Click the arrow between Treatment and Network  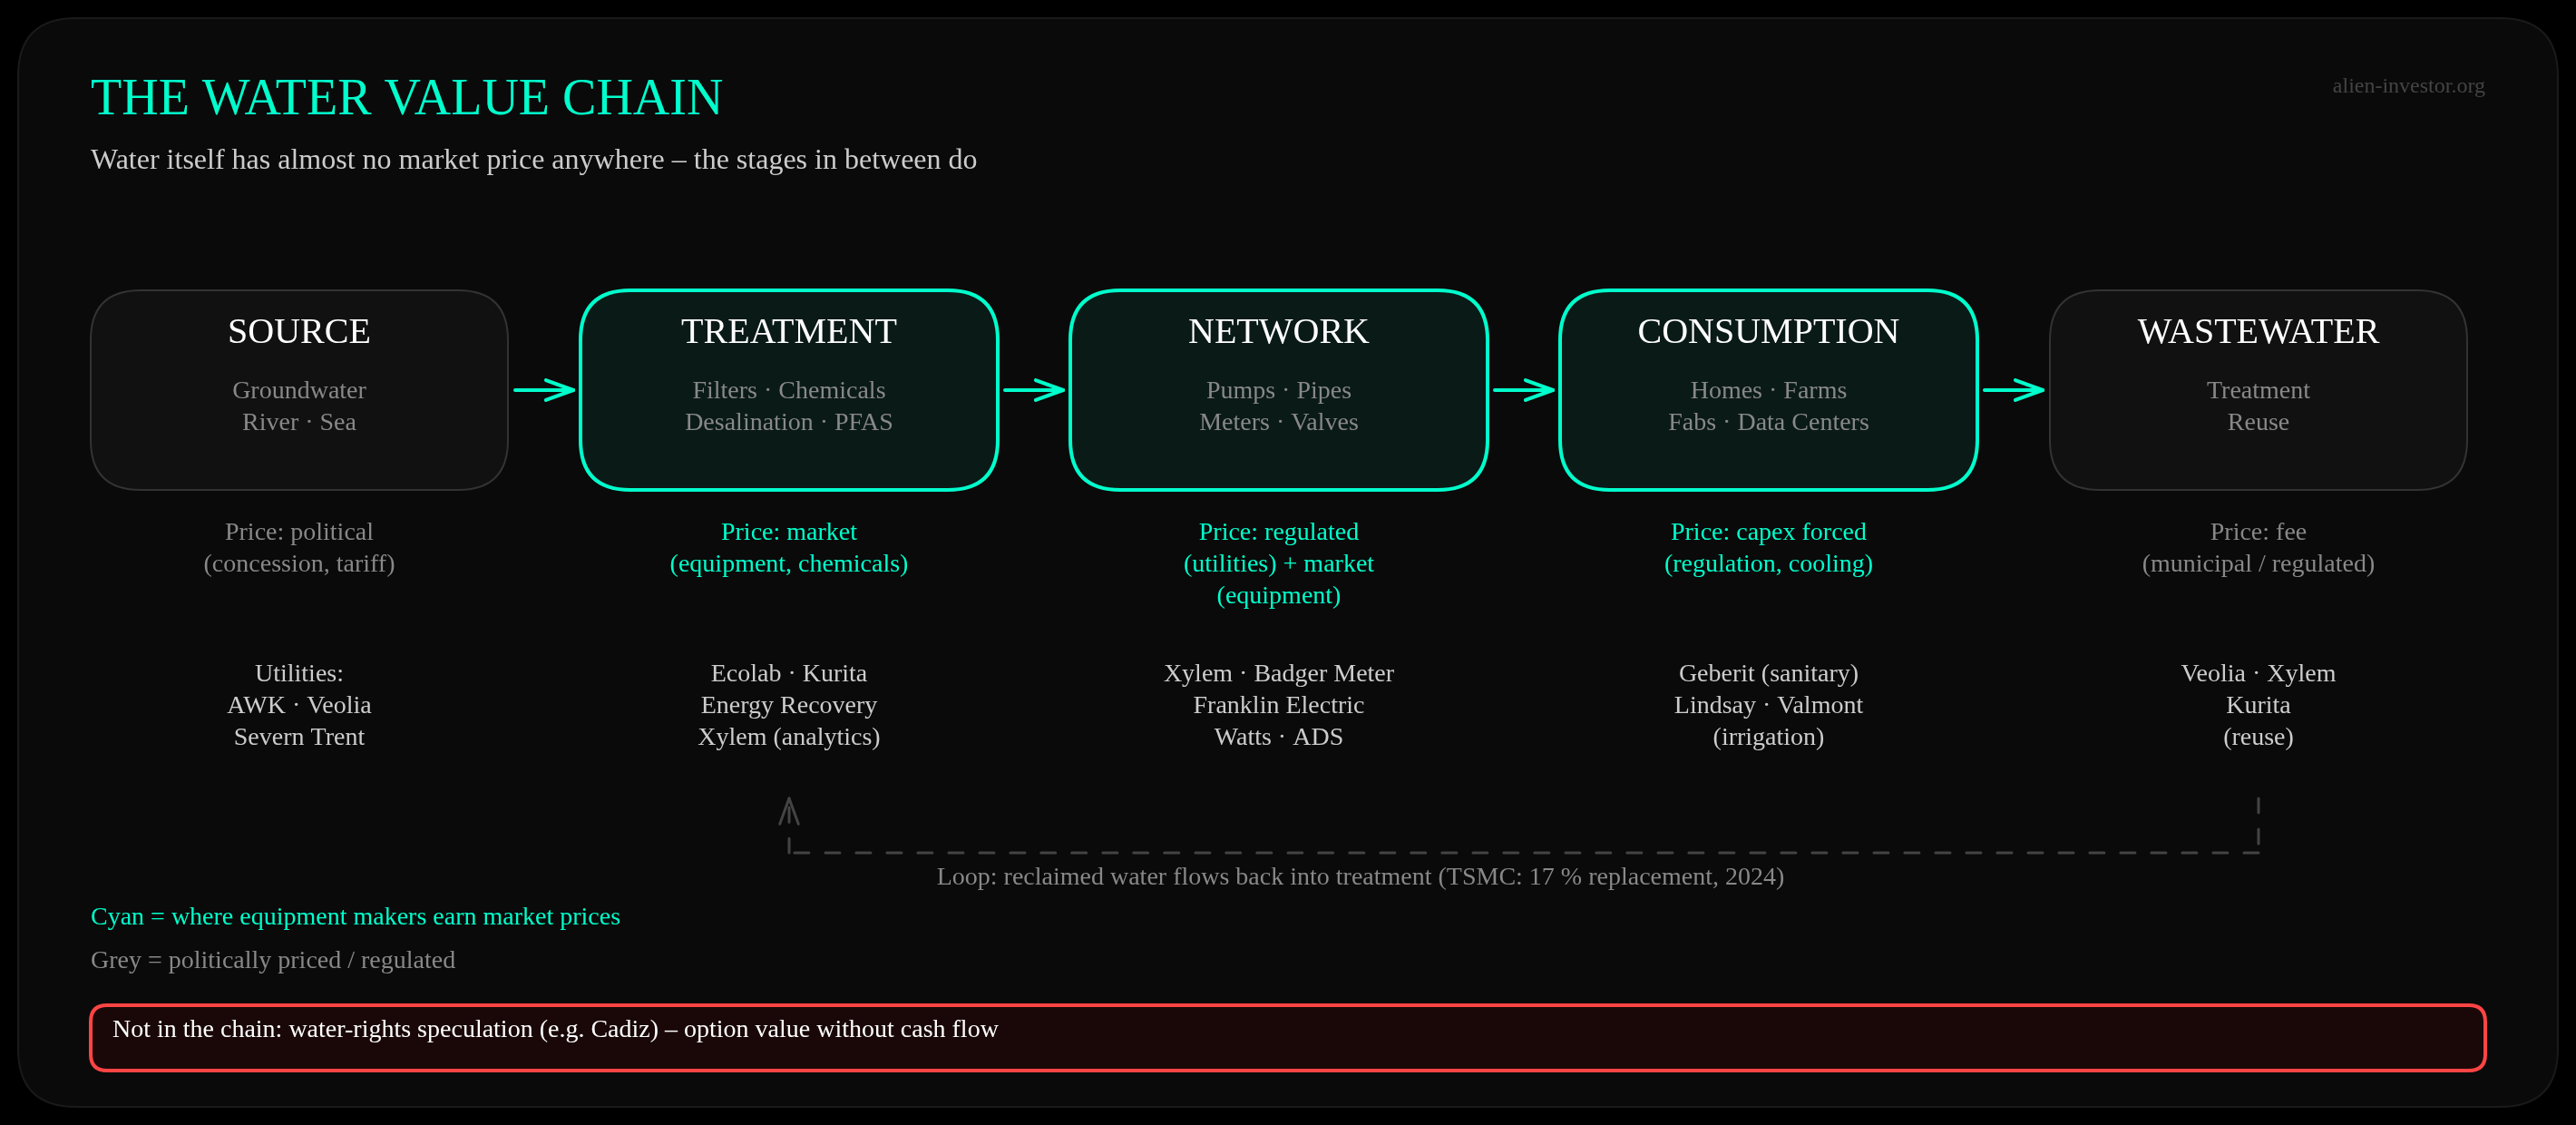click(1034, 390)
